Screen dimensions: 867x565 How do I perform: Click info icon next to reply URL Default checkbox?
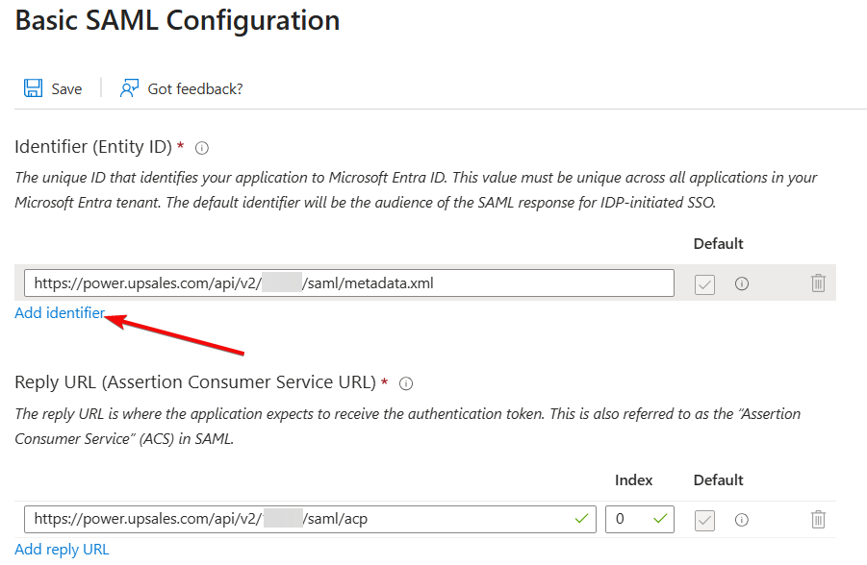(x=742, y=520)
